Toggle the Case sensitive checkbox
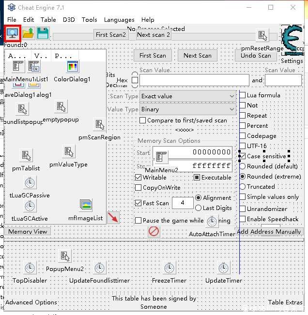Image resolution: width=308 pixels, height=315 pixels. (243, 156)
